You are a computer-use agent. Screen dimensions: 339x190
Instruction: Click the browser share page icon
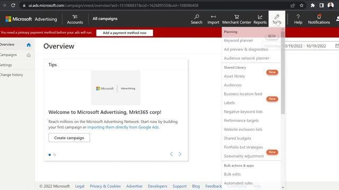click(292, 5)
